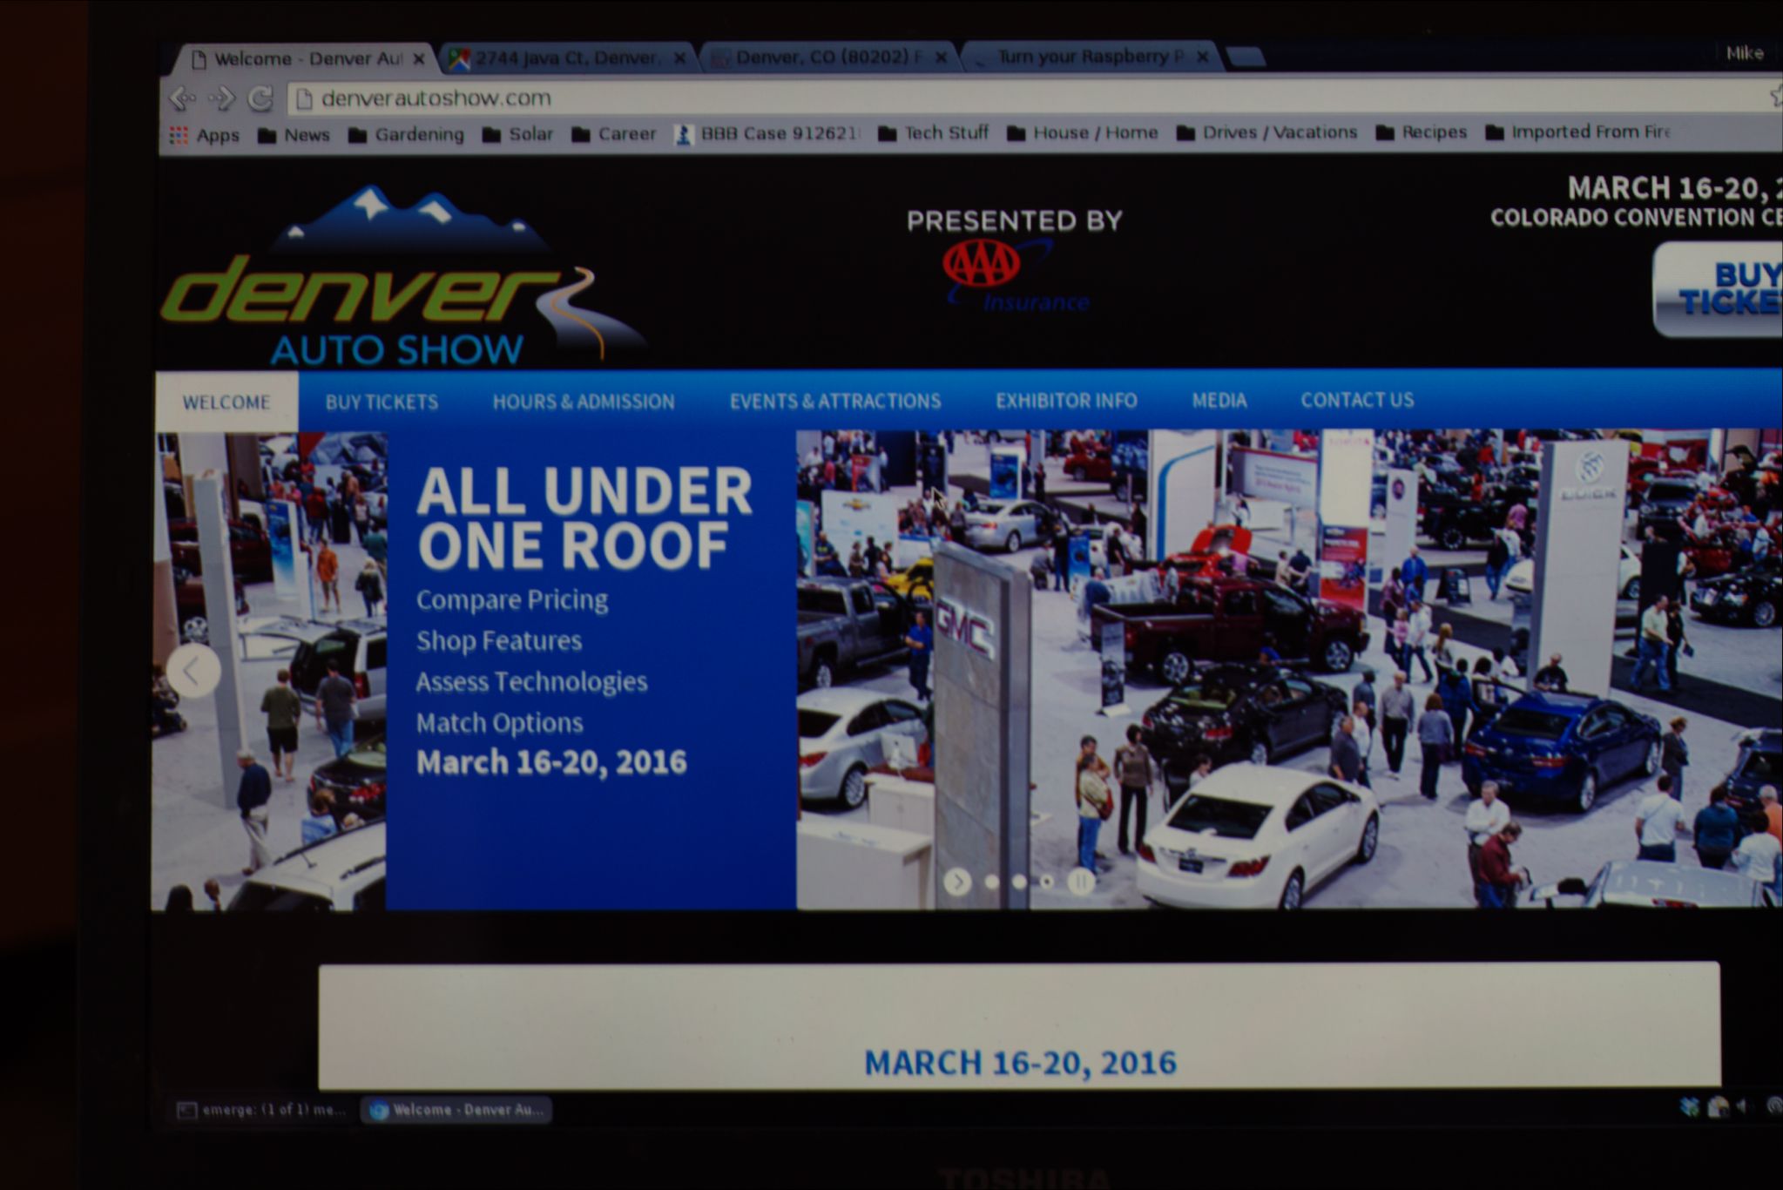
Task: Click the Page icon in the address bar
Action: [304, 99]
